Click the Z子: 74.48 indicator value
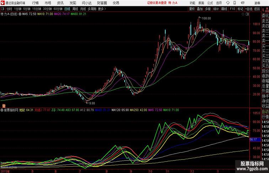Viewport: 269px width, 173px height. pos(58,110)
